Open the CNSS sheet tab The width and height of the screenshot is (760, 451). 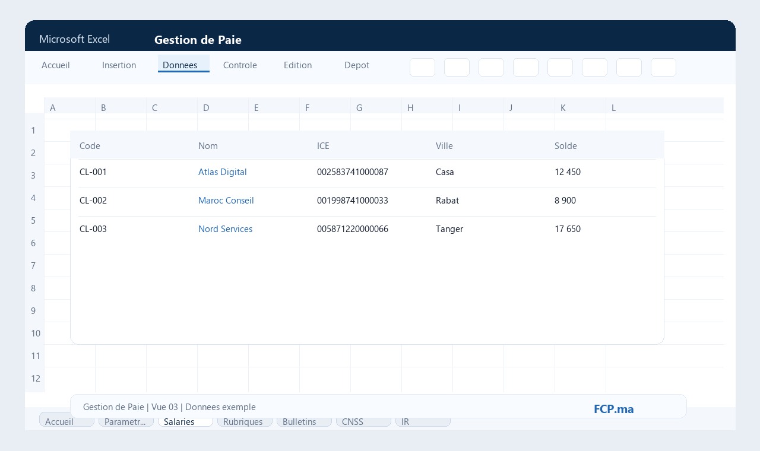363,421
